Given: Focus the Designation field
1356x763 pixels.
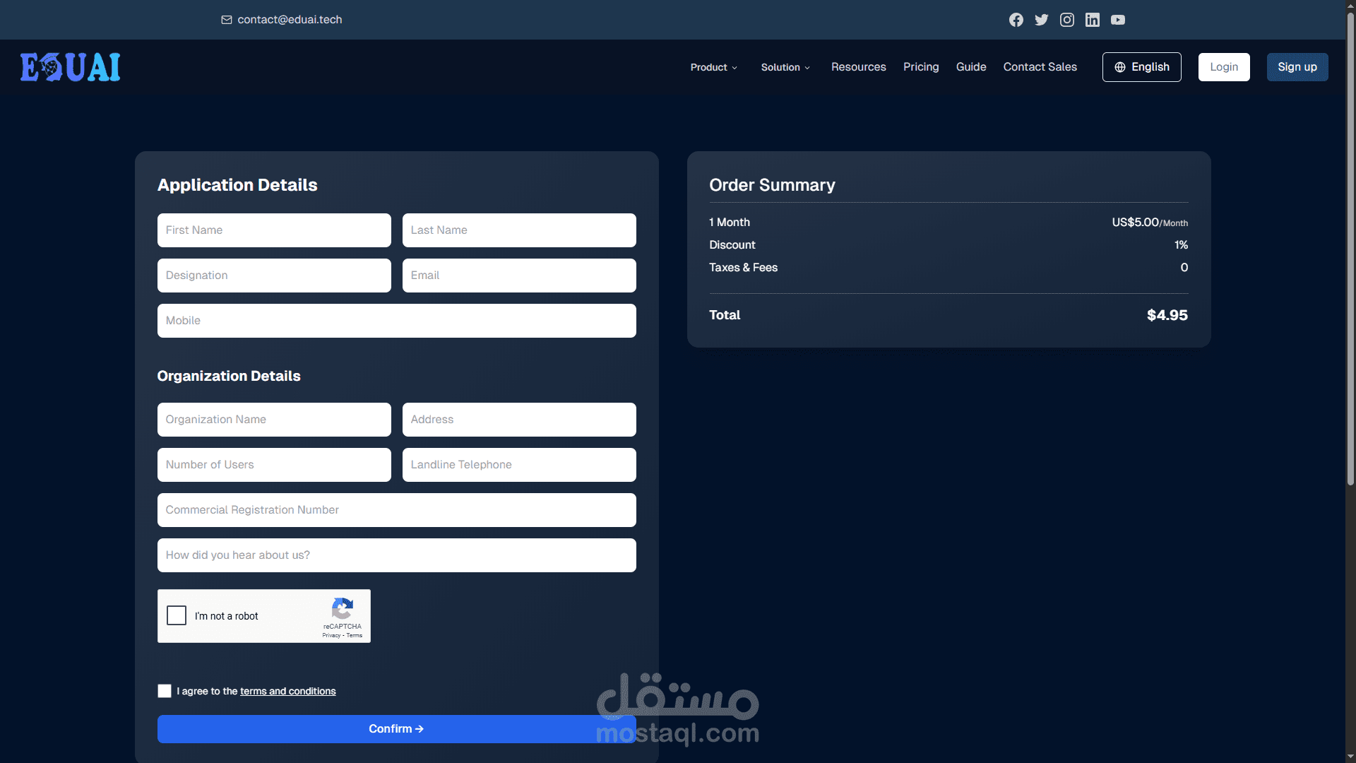Looking at the screenshot, I should pyautogui.click(x=274, y=276).
